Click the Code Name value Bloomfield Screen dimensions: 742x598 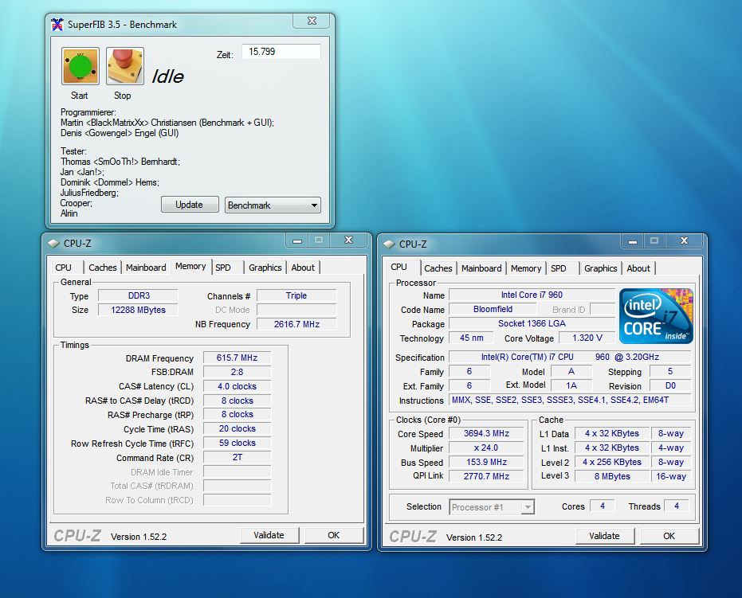pyautogui.click(x=493, y=309)
